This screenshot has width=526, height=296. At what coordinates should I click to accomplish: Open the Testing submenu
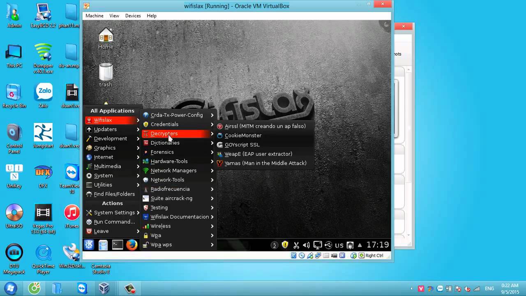178,208
